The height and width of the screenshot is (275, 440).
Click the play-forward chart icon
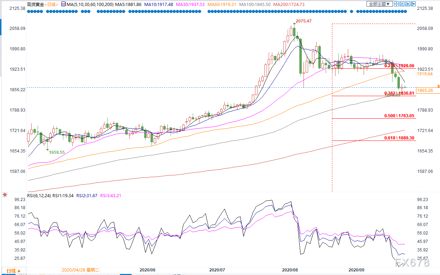(408, 4)
